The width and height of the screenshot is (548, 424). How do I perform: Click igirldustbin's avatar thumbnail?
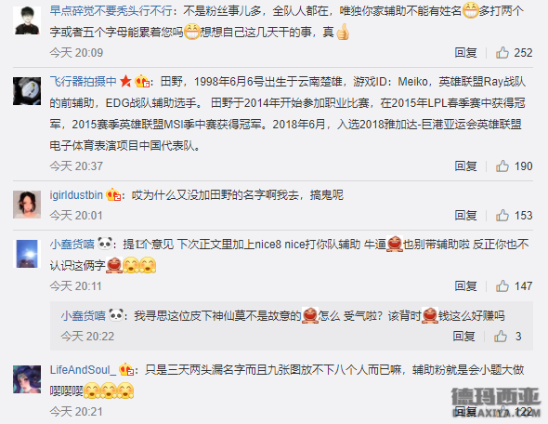pos(27,205)
